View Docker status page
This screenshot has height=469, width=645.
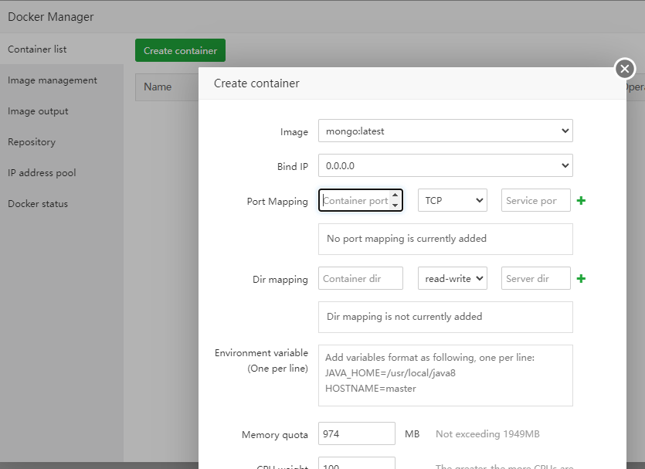coord(38,204)
